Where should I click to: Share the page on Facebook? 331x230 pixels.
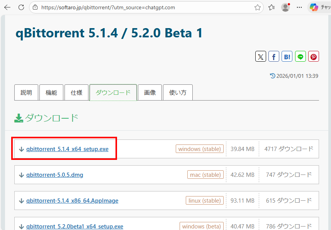point(274,57)
